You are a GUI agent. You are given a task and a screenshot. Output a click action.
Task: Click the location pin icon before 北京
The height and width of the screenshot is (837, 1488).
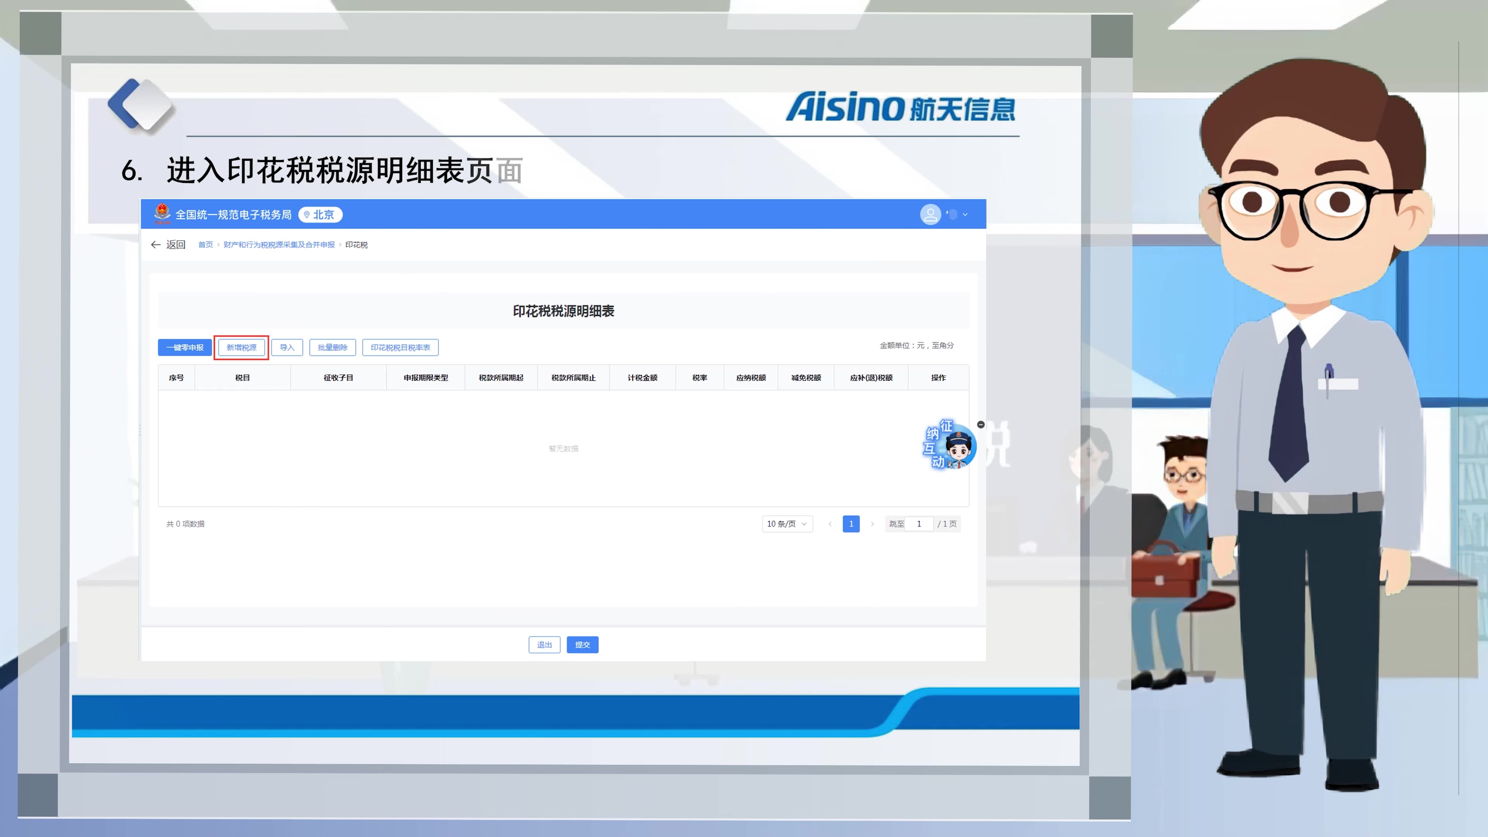pos(307,214)
